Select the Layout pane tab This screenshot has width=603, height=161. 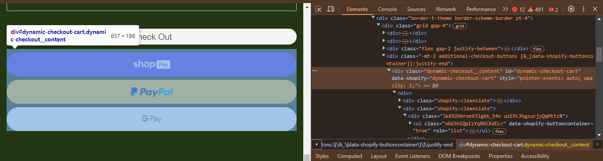[x=379, y=156]
